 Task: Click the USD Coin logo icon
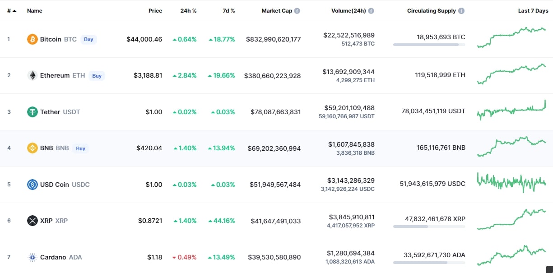click(x=32, y=185)
